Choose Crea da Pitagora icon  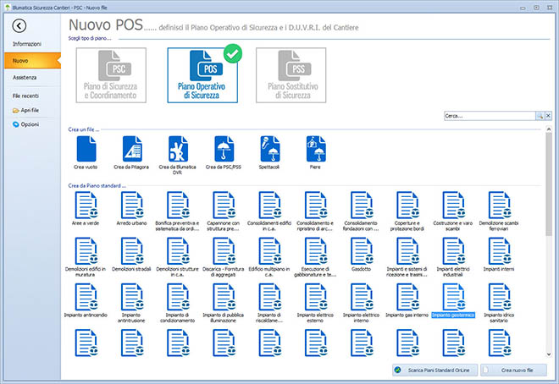(x=132, y=149)
